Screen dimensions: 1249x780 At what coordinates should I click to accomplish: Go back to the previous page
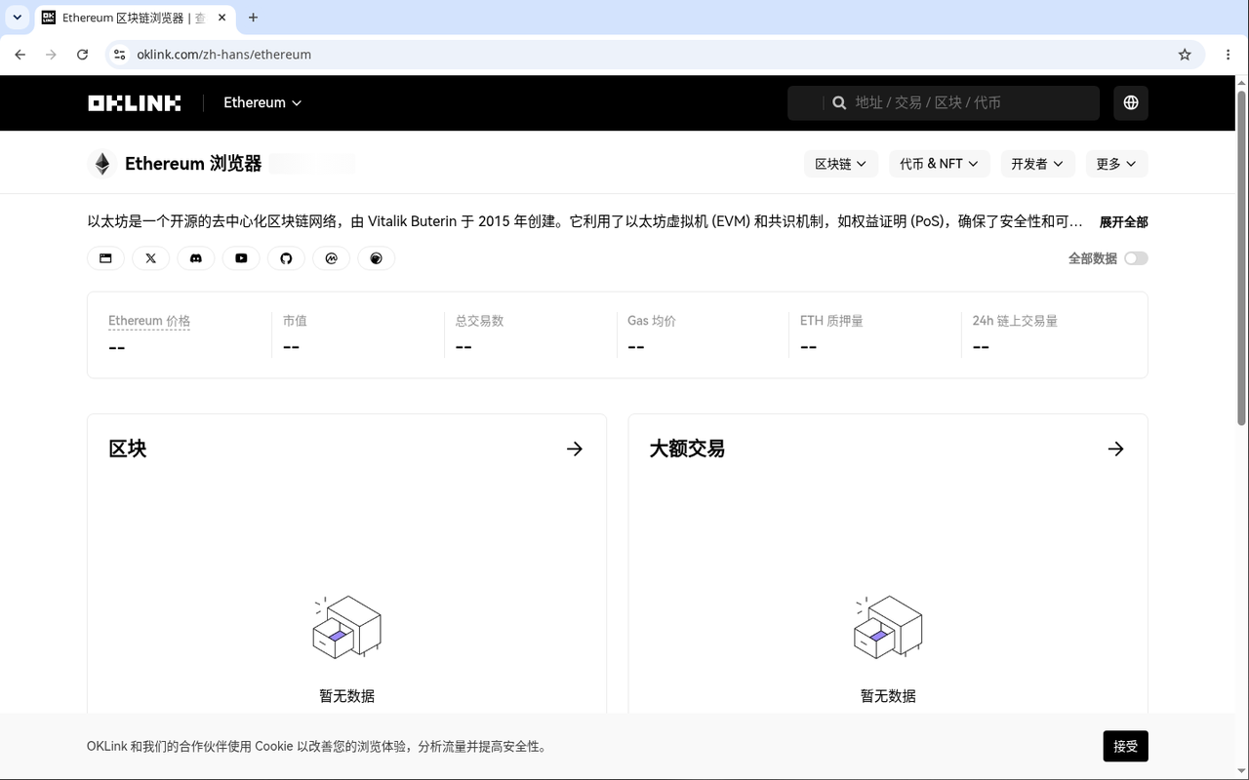point(20,55)
